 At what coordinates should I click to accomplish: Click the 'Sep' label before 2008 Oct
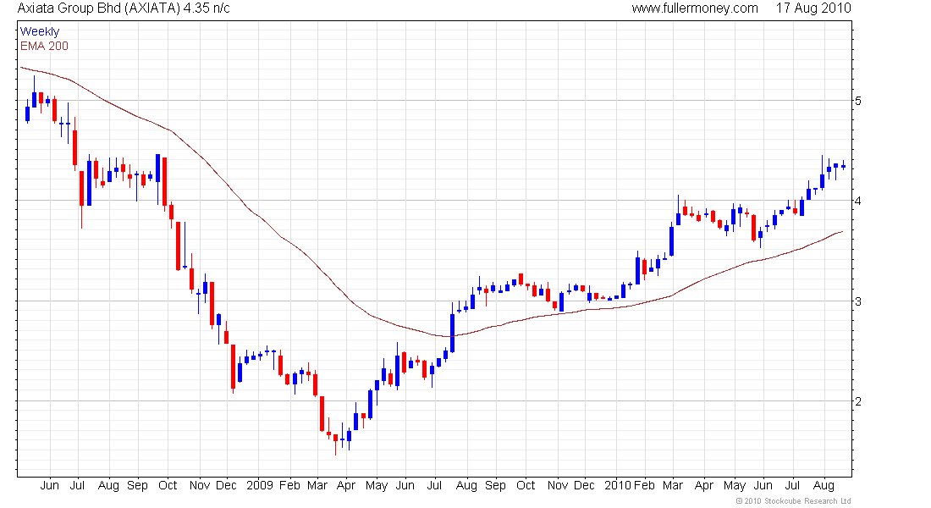tap(137, 485)
